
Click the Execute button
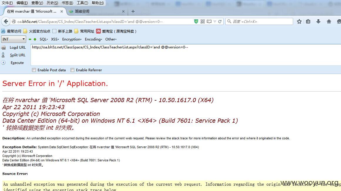[17, 63]
